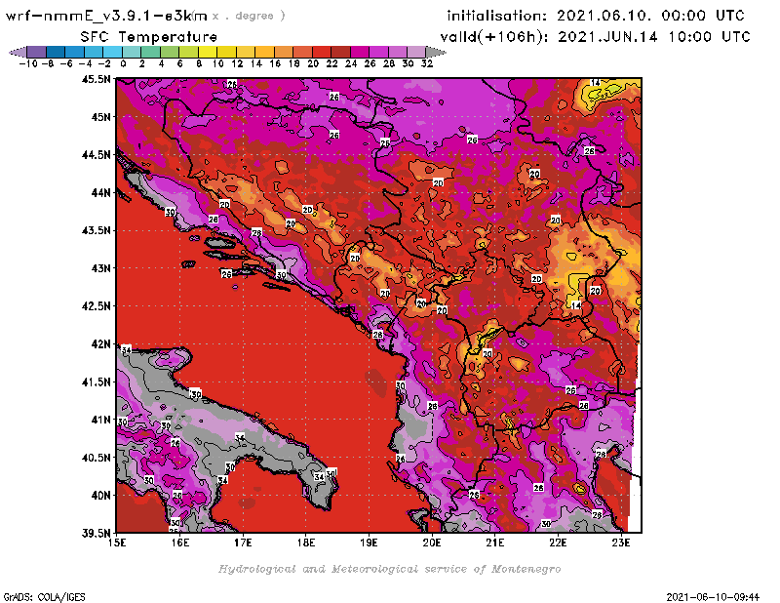Click the gray arrow end of the colorbar
Image resolution: width=780 pixels, height=603 pixels.
point(436,52)
